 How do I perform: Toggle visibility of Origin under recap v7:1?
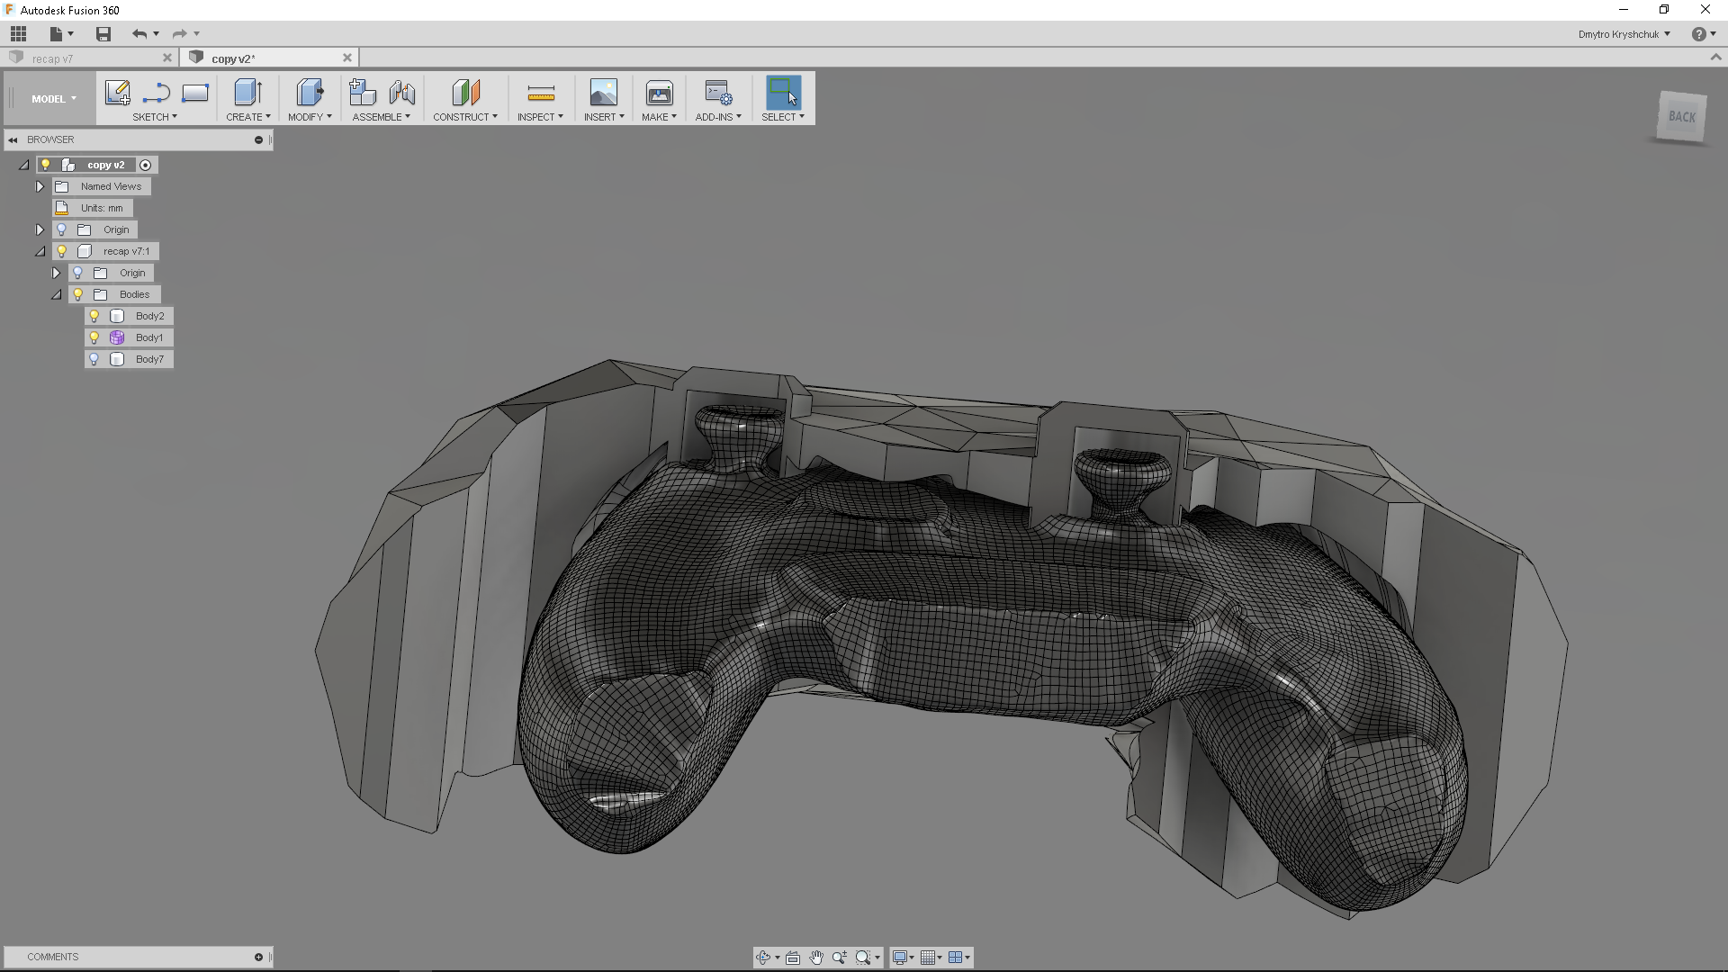(78, 273)
